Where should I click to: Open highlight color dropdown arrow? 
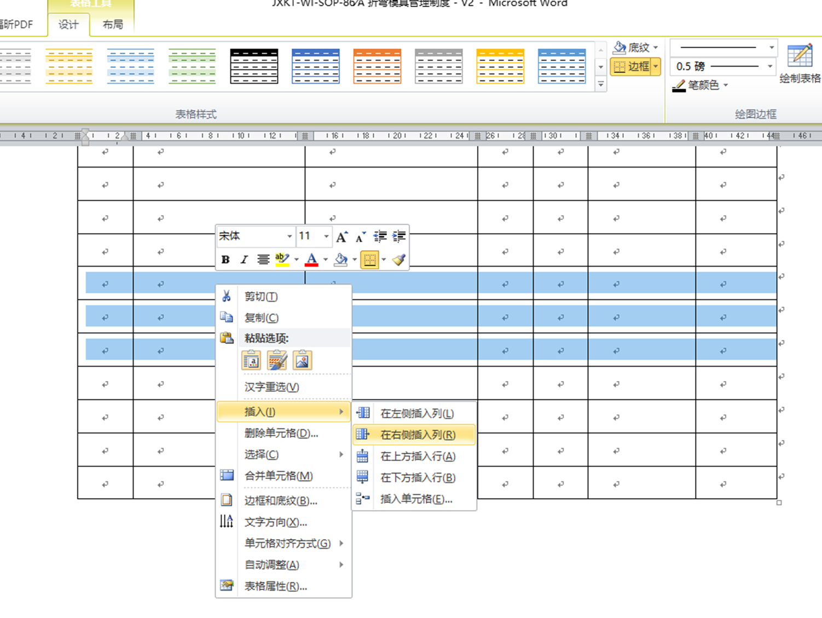coord(297,259)
